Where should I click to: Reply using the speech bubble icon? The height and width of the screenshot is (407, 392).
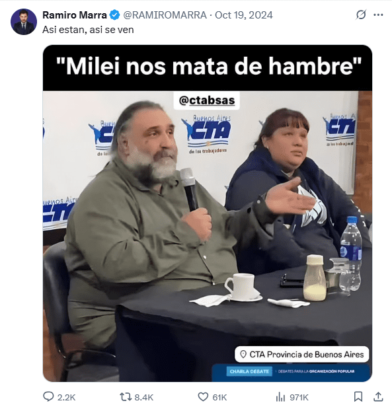point(48,396)
